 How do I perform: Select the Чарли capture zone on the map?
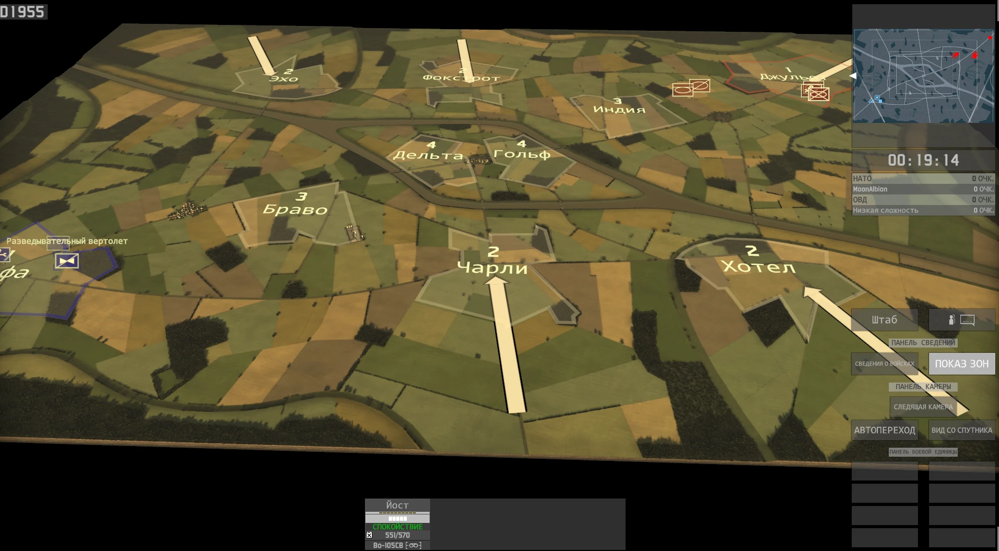click(494, 268)
